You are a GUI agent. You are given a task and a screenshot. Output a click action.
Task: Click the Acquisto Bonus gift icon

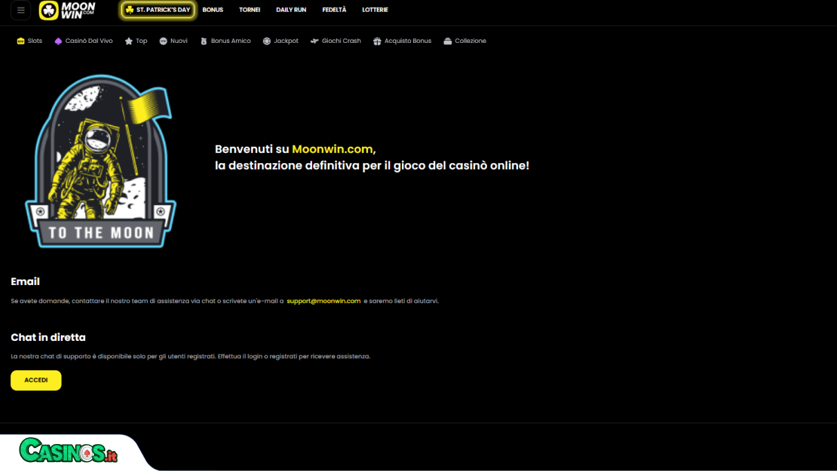pyautogui.click(x=377, y=41)
